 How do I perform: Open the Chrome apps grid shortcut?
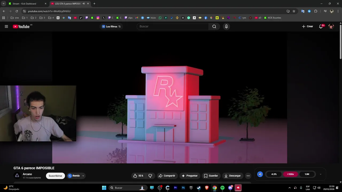coord(3,18)
